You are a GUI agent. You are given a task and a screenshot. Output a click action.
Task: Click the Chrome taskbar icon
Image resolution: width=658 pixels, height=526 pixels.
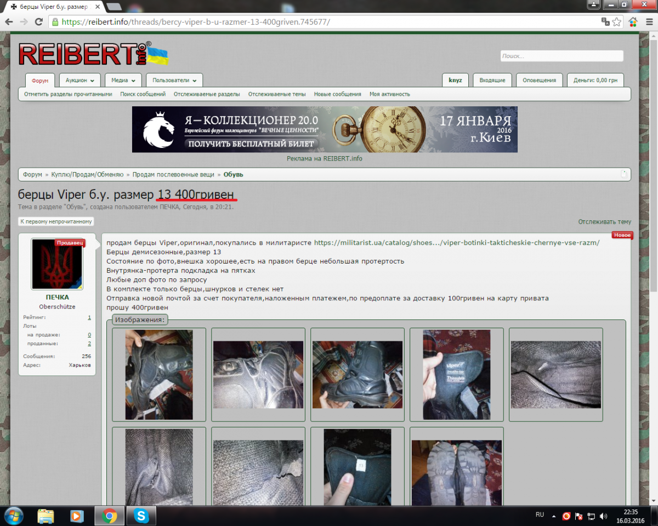[110, 516]
